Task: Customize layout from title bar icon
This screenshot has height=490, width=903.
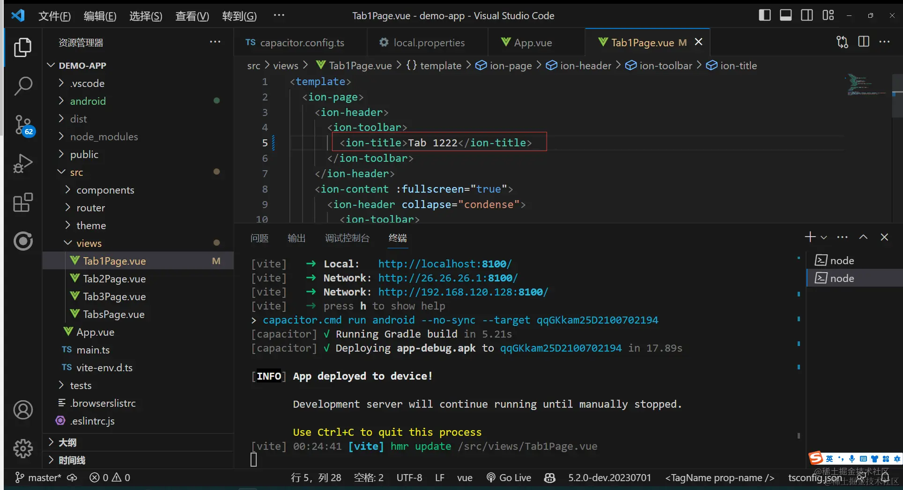Action: (x=828, y=15)
